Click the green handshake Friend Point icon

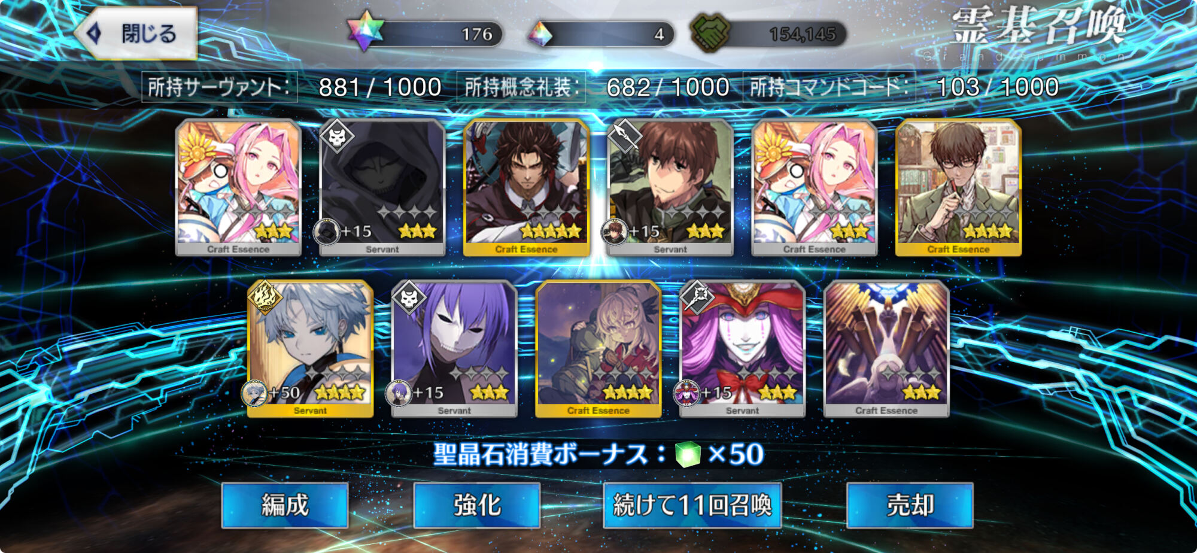coord(710,32)
